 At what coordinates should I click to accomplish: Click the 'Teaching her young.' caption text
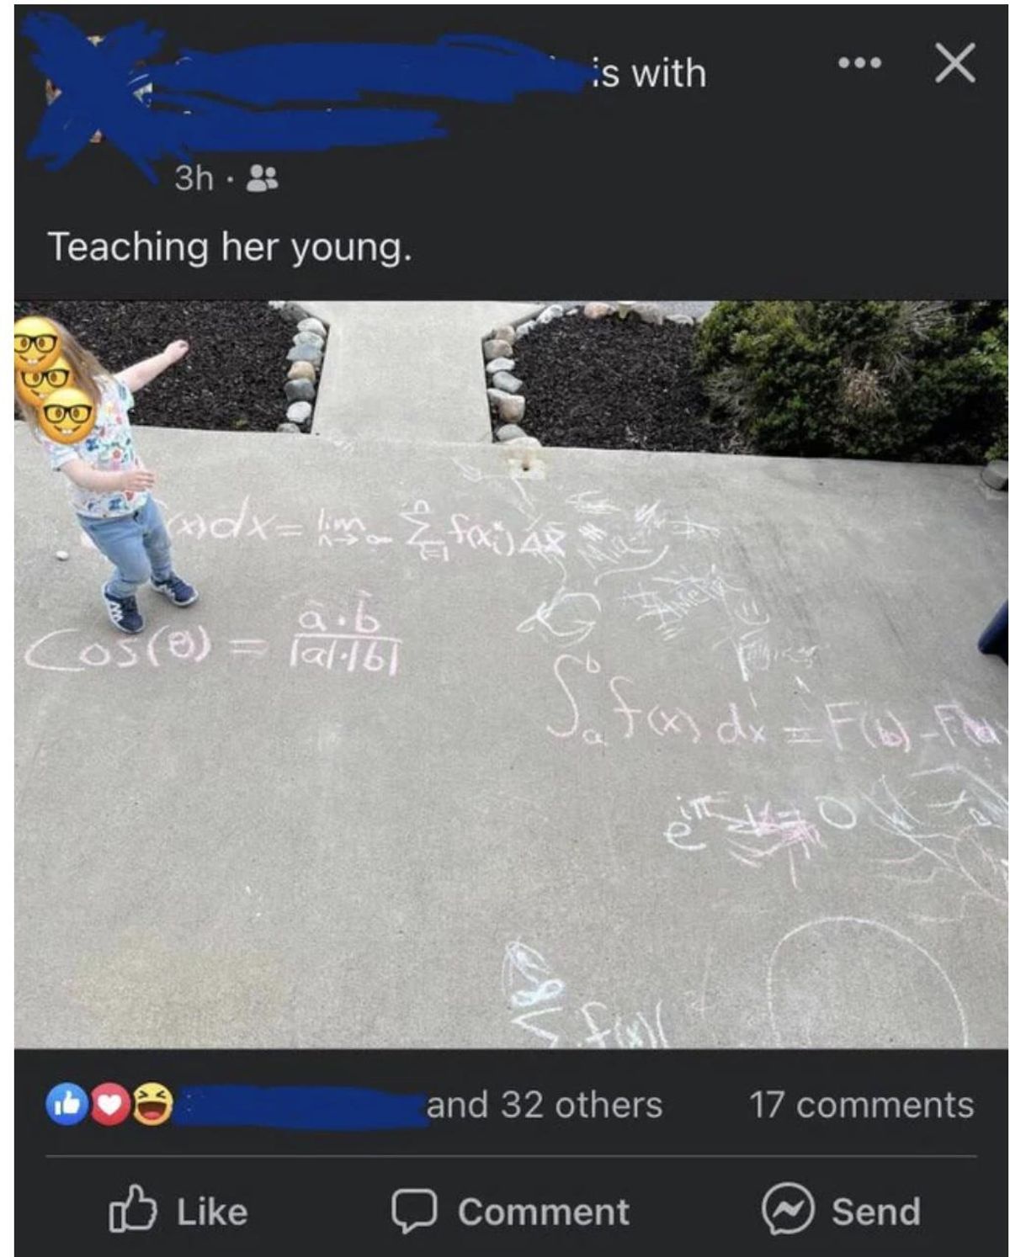[x=230, y=247]
